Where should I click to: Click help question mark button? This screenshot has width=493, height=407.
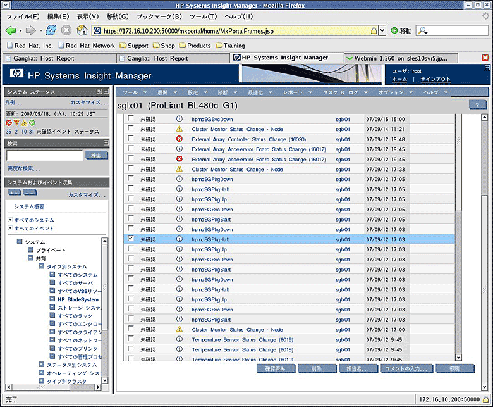pos(477,105)
